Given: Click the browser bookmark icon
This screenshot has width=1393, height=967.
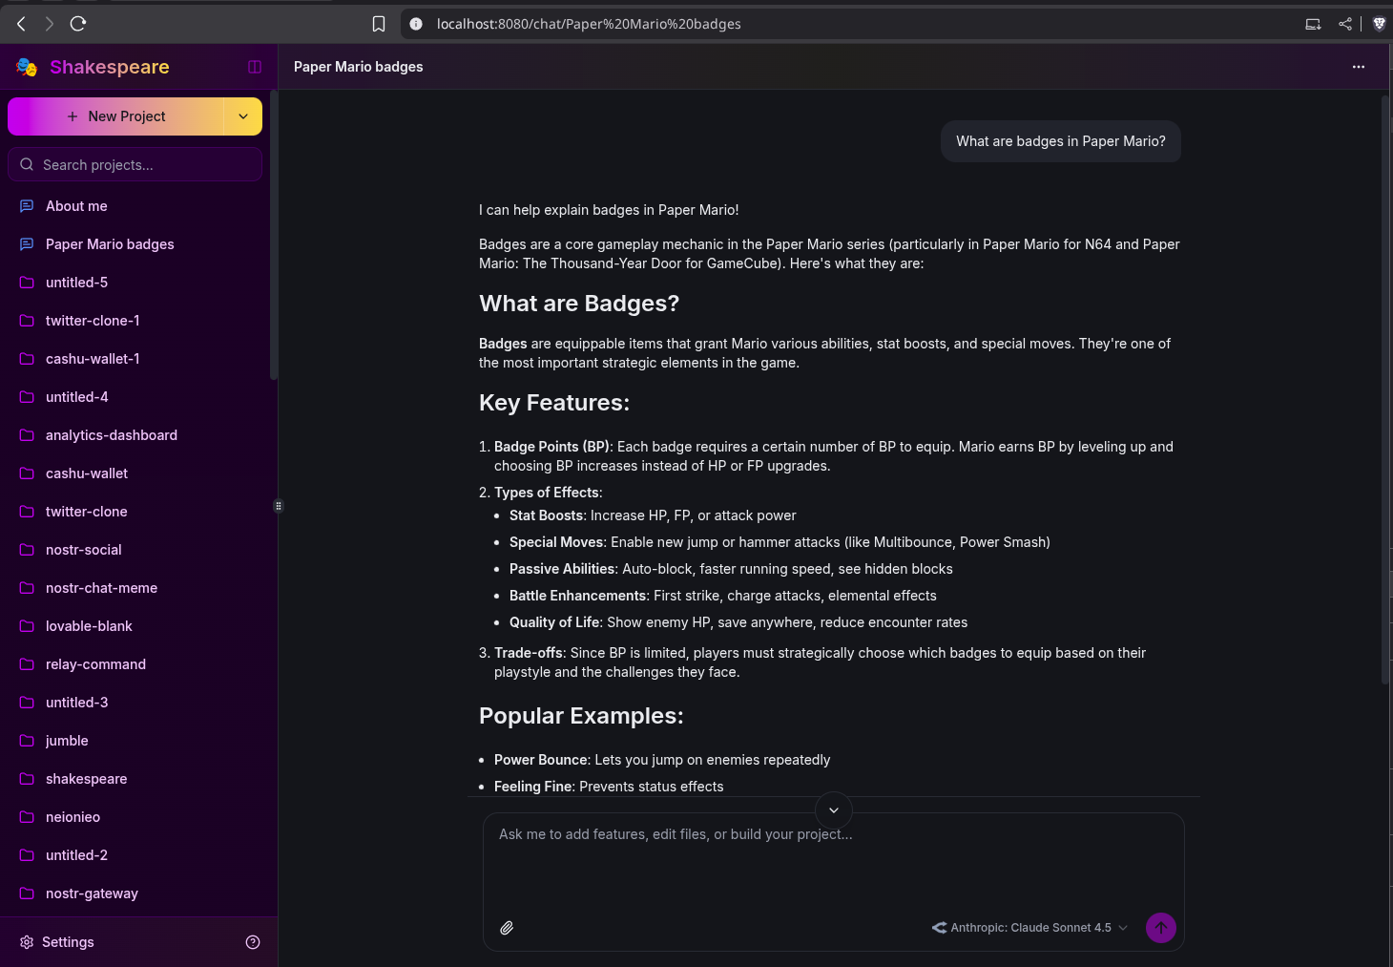Looking at the screenshot, I should [x=379, y=24].
